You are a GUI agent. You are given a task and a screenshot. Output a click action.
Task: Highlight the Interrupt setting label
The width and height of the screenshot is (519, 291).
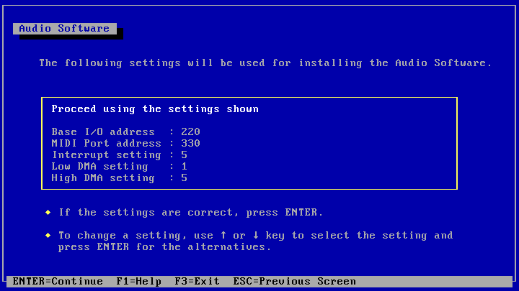coord(106,155)
